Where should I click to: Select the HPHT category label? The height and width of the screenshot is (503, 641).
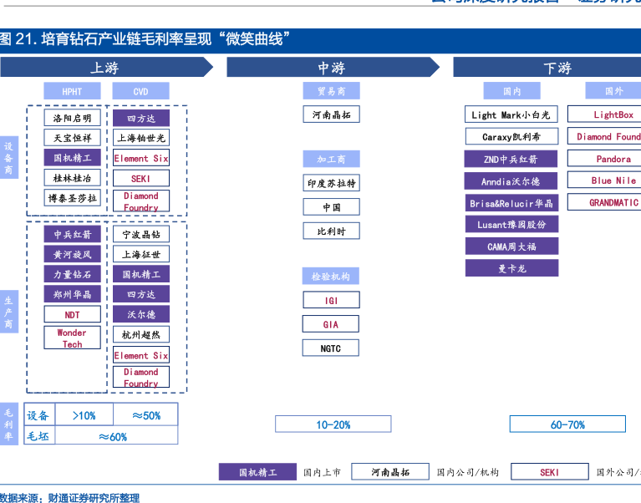click(x=72, y=91)
